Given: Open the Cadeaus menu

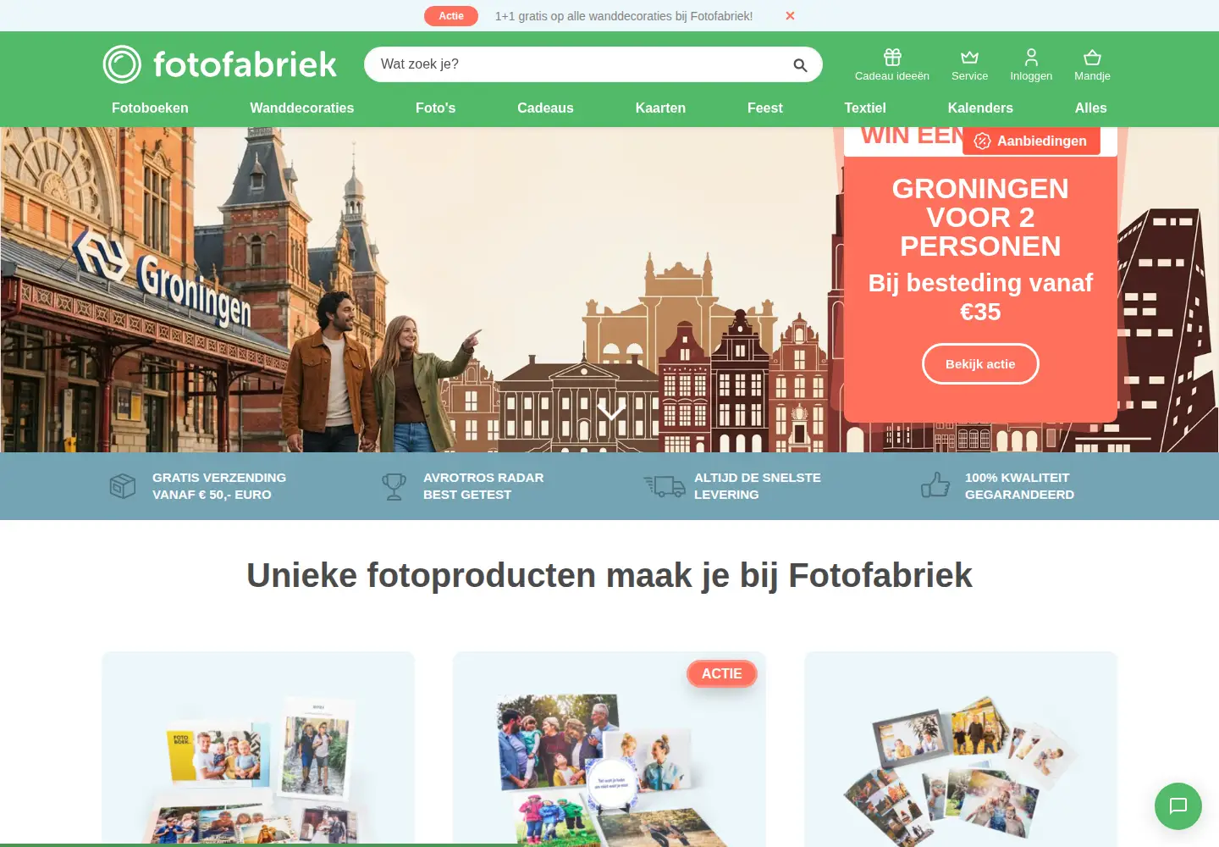Looking at the screenshot, I should tap(545, 108).
